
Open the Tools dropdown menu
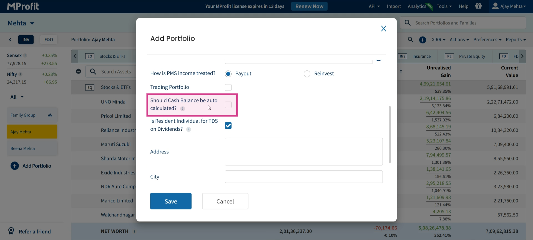[x=444, y=6]
